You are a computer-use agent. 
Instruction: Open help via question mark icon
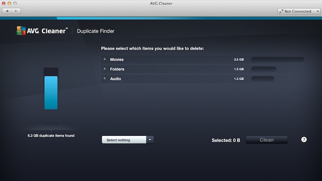304,140
